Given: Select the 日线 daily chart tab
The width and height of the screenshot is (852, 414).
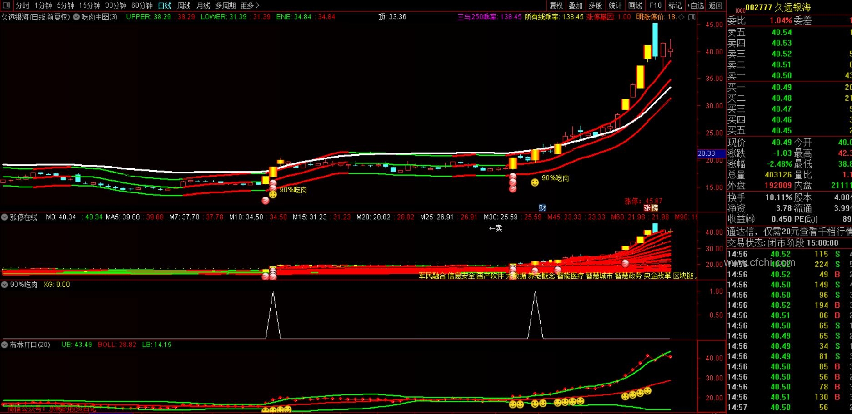Looking at the screenshot, I should click(165, 5).
